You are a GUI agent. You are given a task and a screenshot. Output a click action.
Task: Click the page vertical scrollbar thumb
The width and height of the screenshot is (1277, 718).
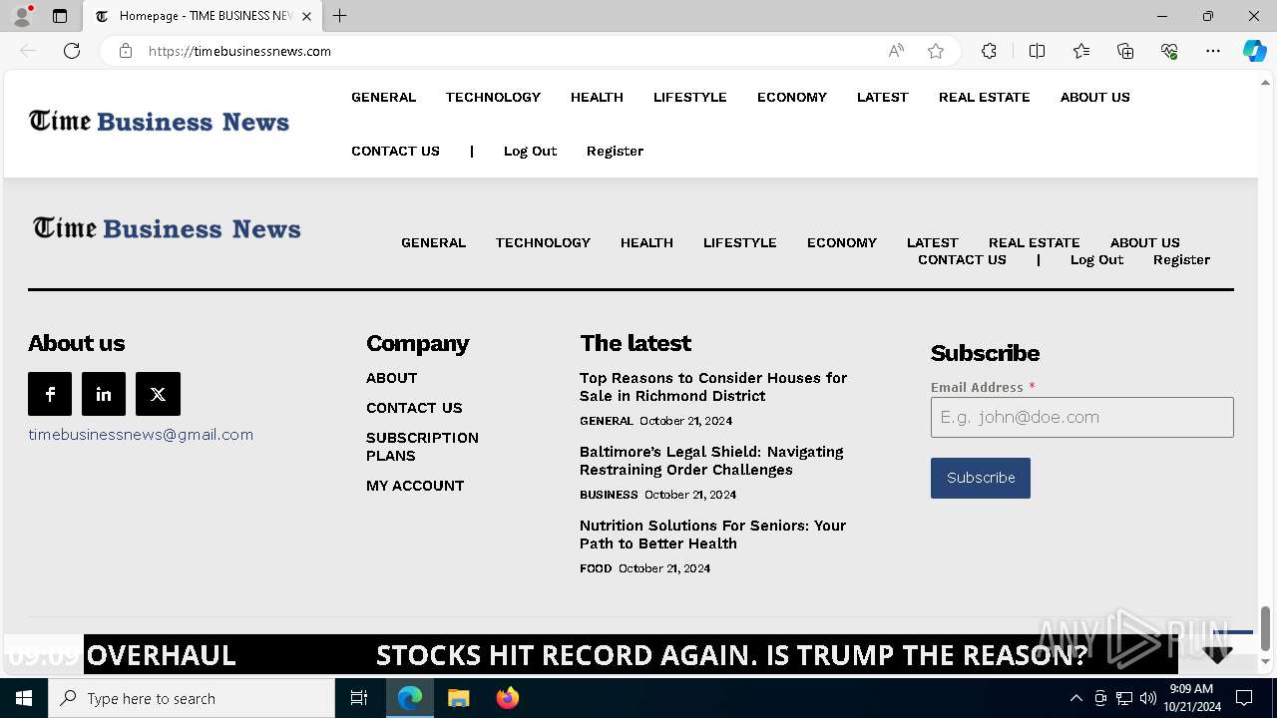(1265, 628)
